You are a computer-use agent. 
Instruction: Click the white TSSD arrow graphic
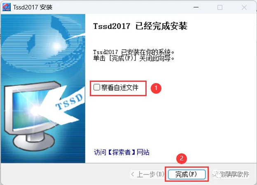(65, 106)
